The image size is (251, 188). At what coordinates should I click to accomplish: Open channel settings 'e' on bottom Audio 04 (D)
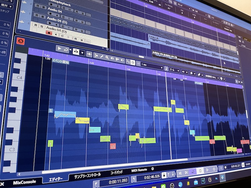click(62, 36)
